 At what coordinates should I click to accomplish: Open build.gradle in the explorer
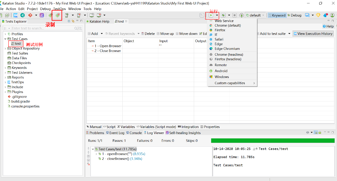19,101
